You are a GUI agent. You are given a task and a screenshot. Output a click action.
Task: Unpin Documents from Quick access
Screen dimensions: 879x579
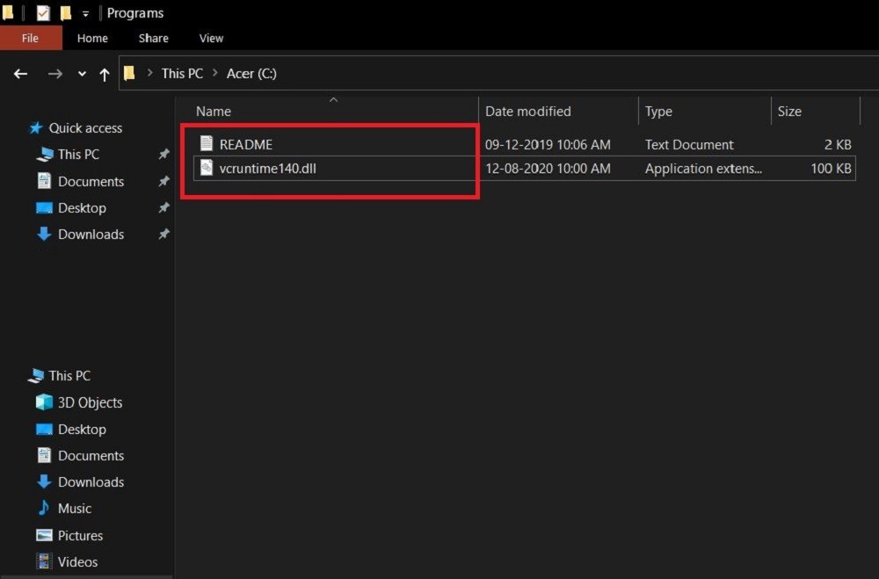[163, 182]
